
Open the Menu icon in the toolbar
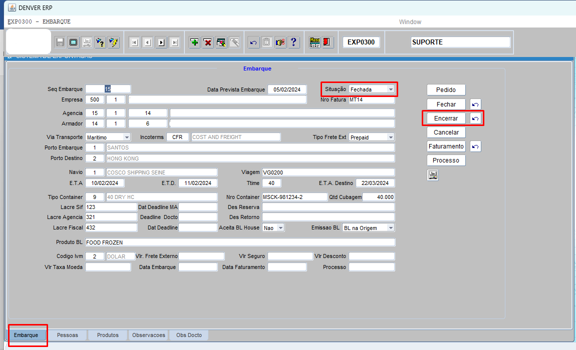pyautogui.click(x=315, y=42)
